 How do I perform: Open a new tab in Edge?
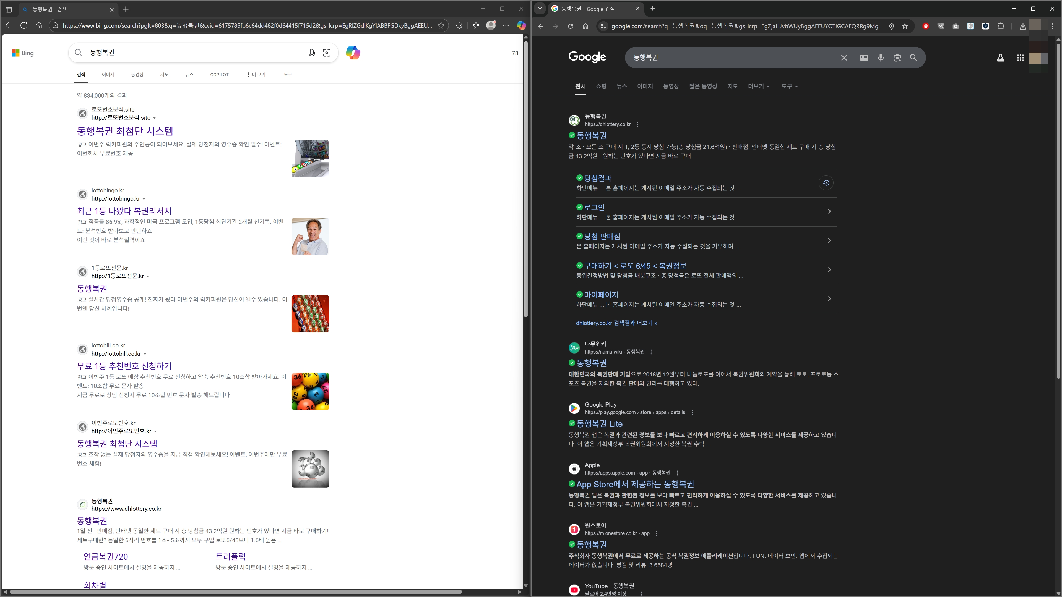point(126,9)
